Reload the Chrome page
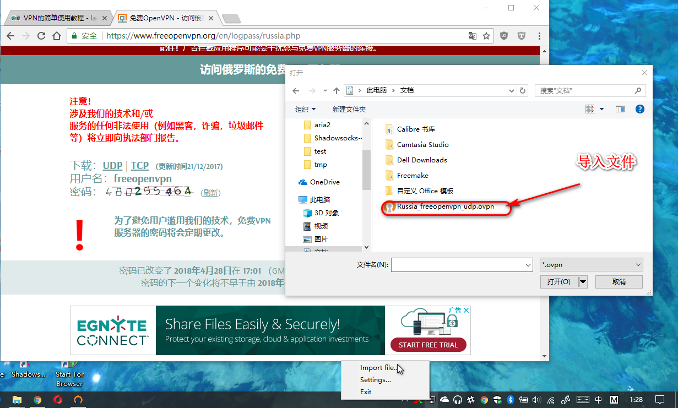Viewport: 678px width, 408px height. click(x=41, y=36)
